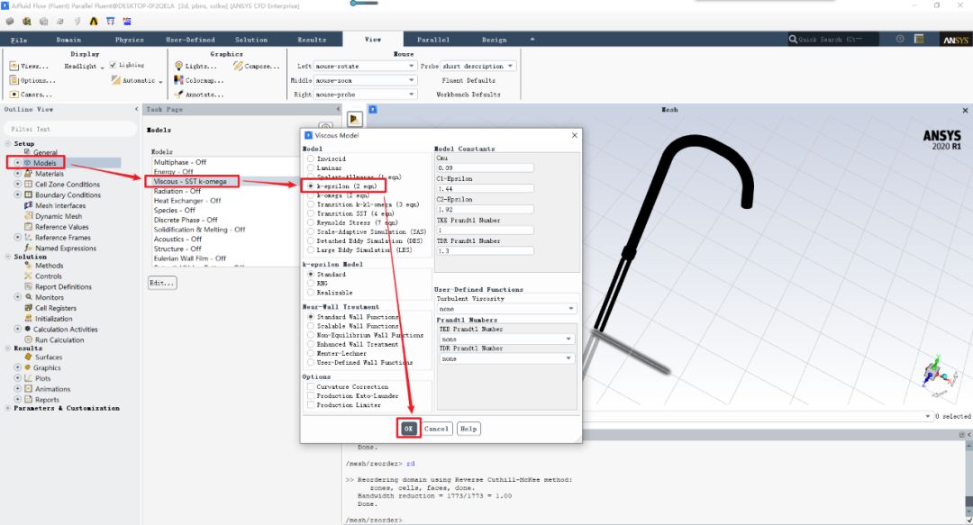The image size is (973, 525).
Task: Open Lights settings bulb icon
Action: click(x=178, y=66)
